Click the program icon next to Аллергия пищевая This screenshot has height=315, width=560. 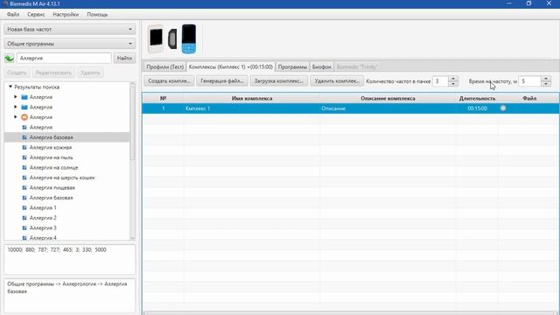coord(24,187)
